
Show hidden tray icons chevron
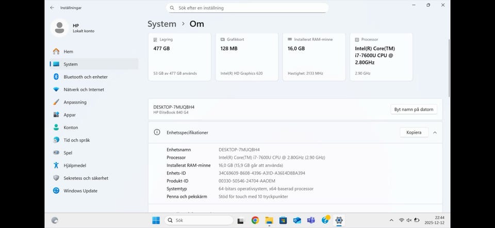391,220
